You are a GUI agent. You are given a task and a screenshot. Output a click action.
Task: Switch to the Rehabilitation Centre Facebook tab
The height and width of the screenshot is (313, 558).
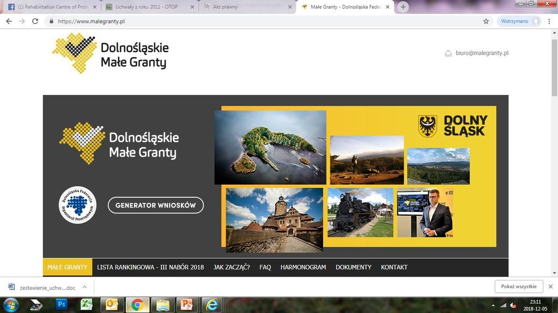point(52,7)
